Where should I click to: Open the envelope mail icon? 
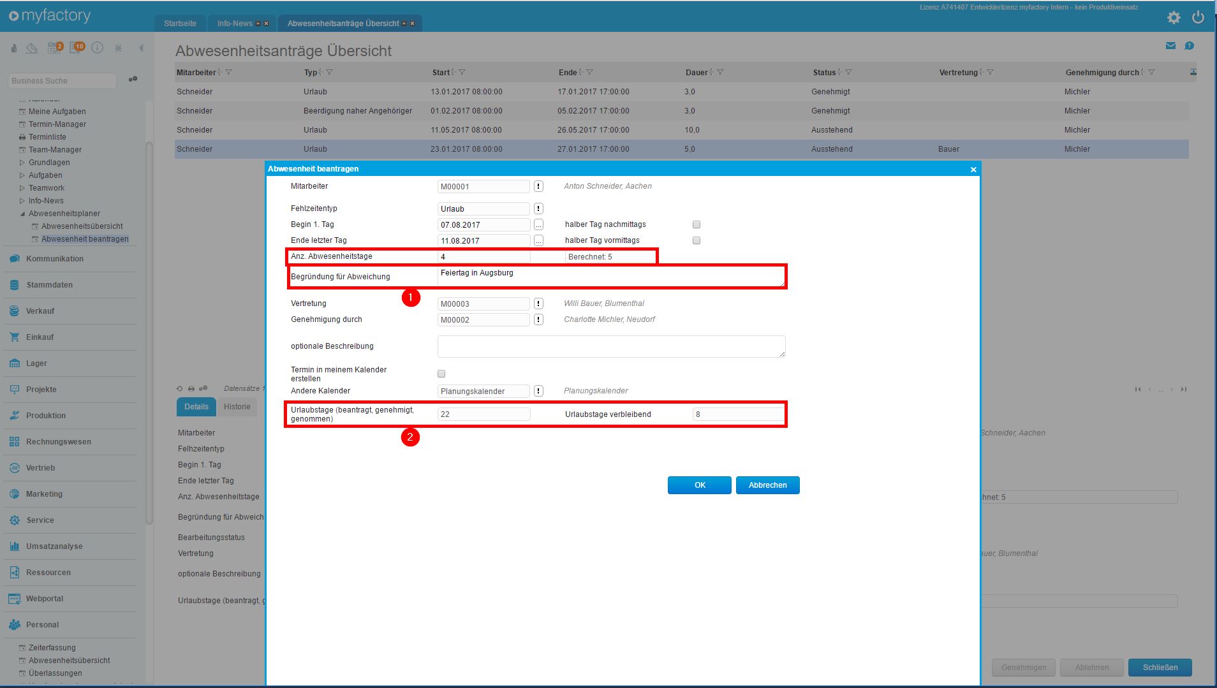tap(1170, 46)
